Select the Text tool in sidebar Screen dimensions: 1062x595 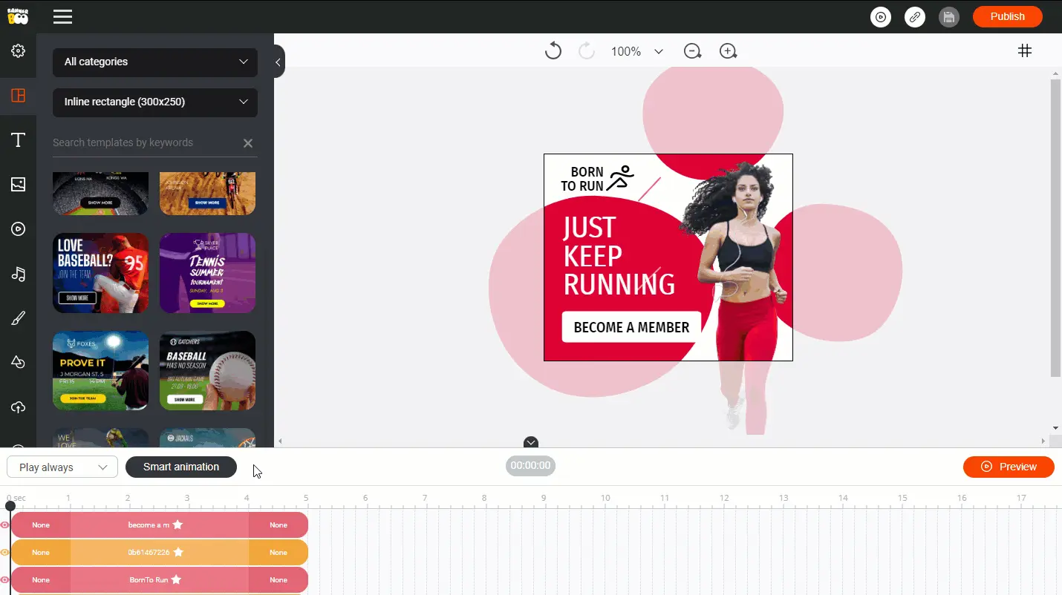[18, 140]
